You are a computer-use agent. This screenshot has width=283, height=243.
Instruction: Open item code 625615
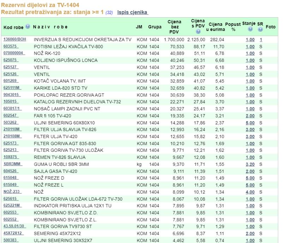point(11,199)
